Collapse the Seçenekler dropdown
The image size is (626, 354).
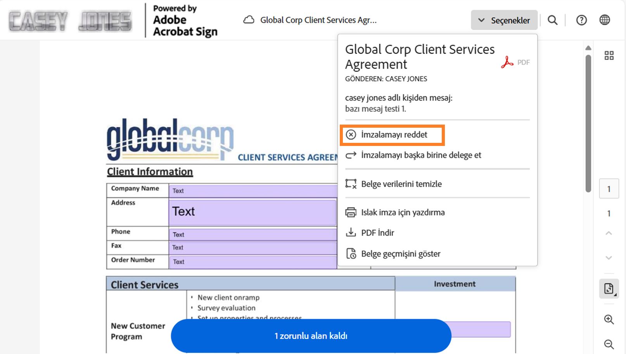(x=504, y=20)
